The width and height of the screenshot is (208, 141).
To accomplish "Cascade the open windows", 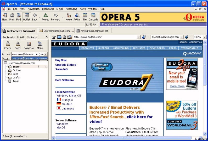I will [x=93, y=17].
